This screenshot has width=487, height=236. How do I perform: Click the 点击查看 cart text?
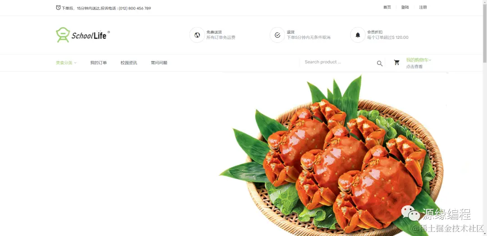tap(414, 67)
